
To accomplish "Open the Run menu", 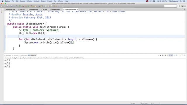I will [55, 1].
